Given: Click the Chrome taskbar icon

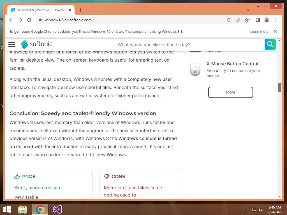Looking at the screenshot, I should tap(40, 209).
